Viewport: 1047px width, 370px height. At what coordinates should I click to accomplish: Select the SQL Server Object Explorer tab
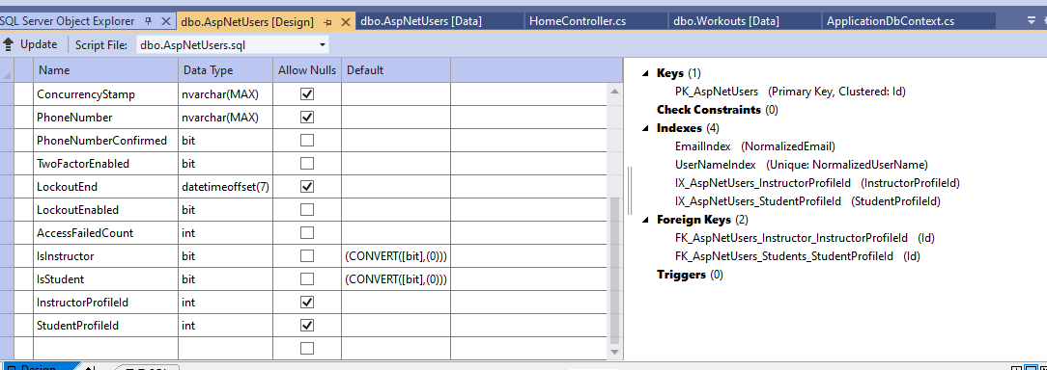67,21
